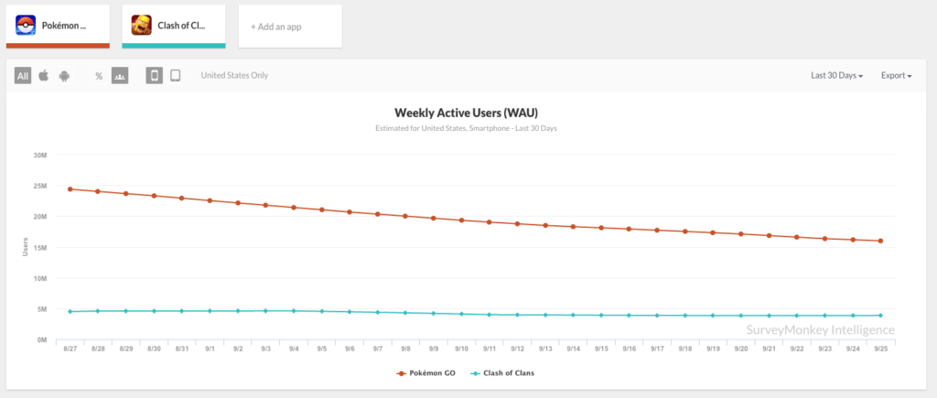
Task: Click Pokémon GO data point for 8/27
Action: 70,188
